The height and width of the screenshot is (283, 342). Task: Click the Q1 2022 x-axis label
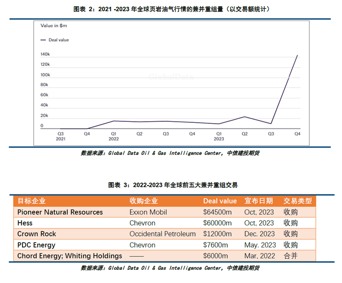click(114, 136)
